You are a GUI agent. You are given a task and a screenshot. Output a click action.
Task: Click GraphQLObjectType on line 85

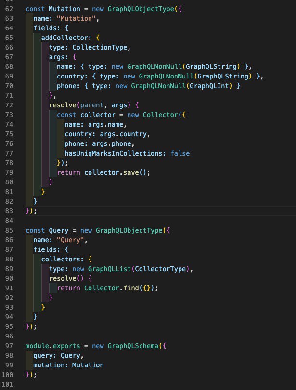129,230
